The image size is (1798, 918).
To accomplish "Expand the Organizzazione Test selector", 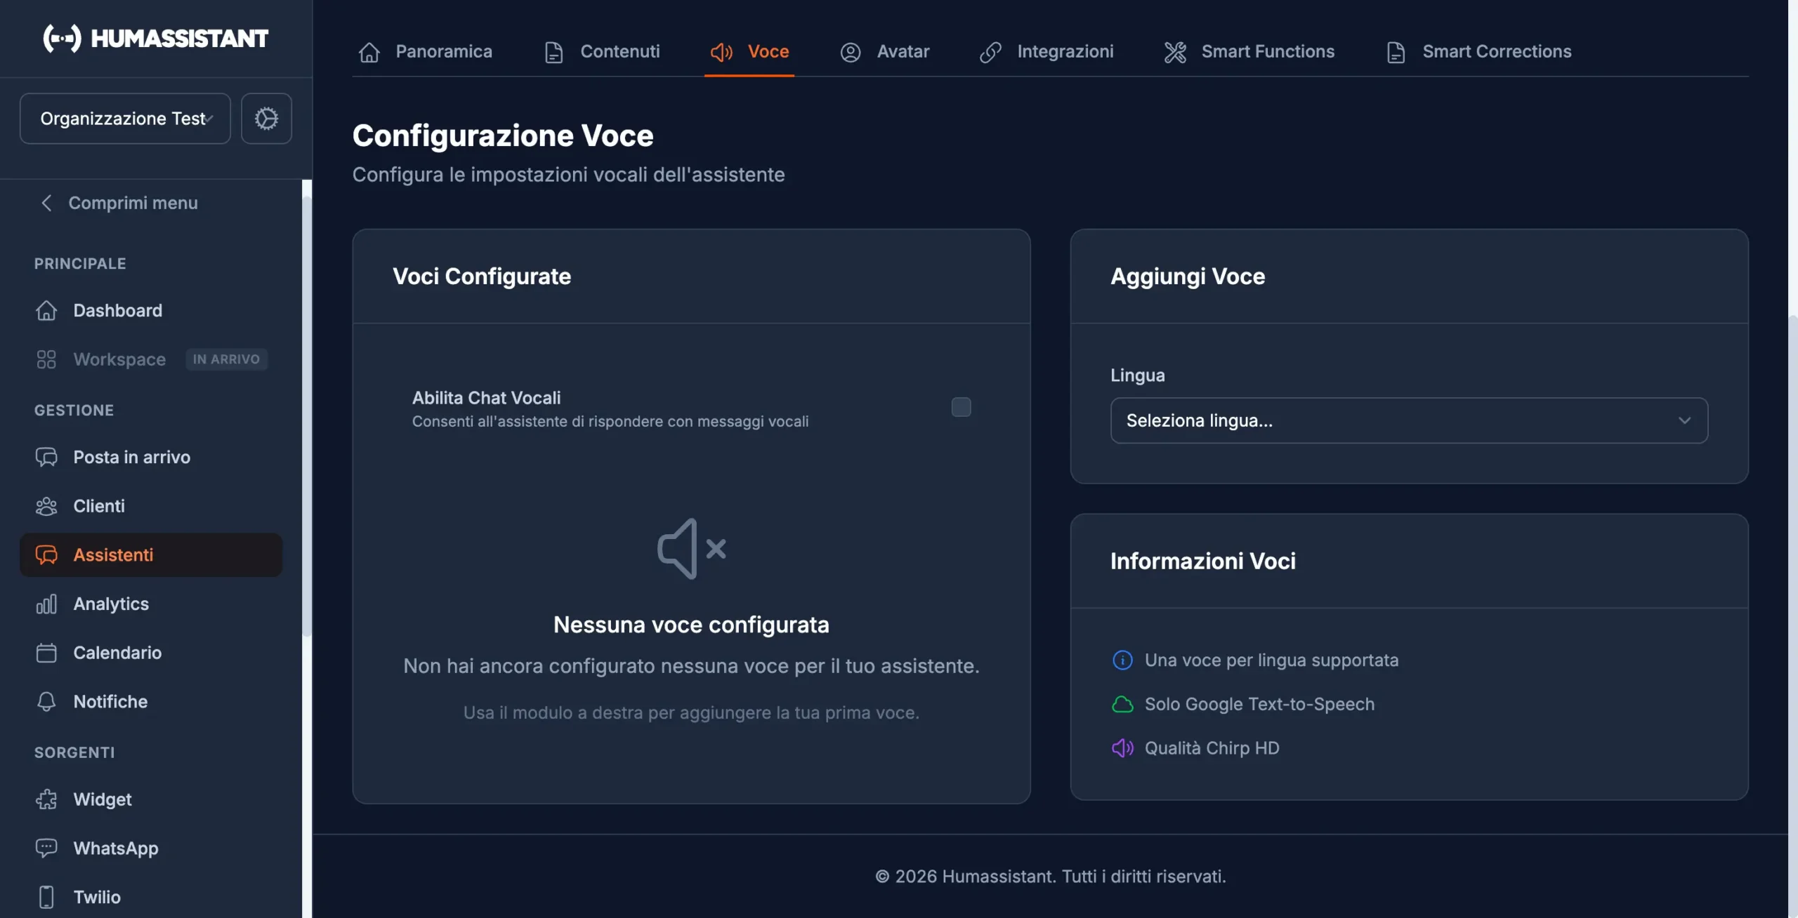I will pos(125,119).
